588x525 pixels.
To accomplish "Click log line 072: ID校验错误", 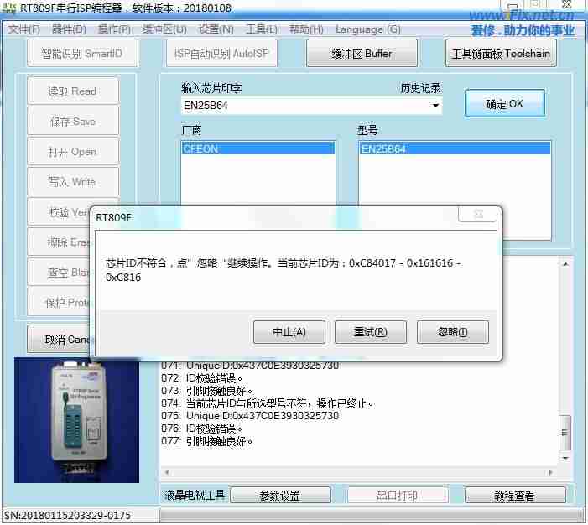I will [202, 378].
